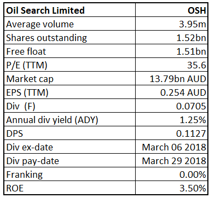Select the Market cap label cell
The width and height of the screenshot is (215, 198).
69,79
